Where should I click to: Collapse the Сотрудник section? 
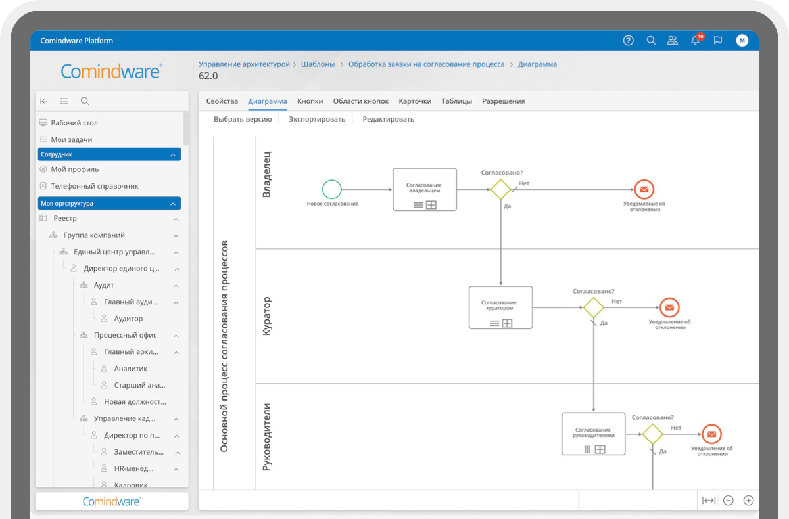click(173, 155)
